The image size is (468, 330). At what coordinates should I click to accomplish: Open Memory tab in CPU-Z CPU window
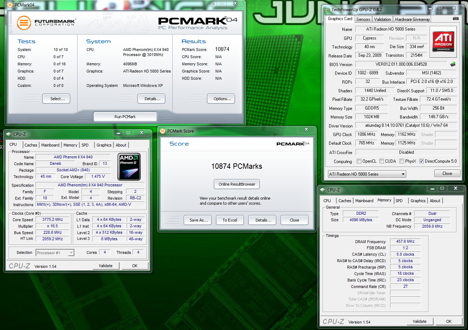point(70,145)
